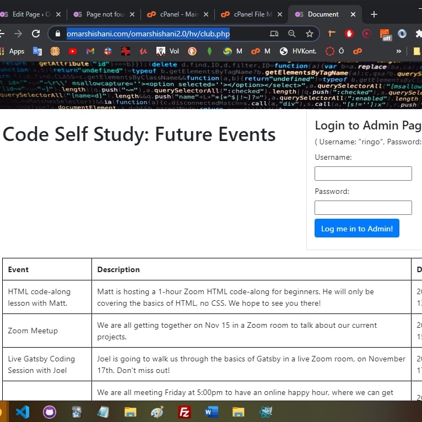Open the blue ring extension icon
Viewport: 422px width, 422px height.
click(x=402, y=34)
